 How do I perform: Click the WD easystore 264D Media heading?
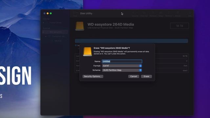click(111, 24)
